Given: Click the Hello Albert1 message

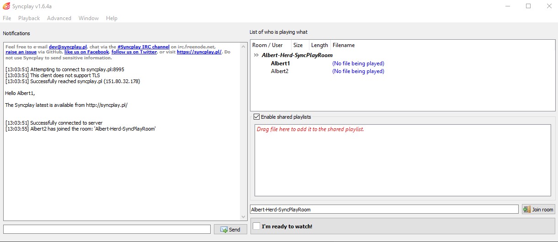Looking at the screenshot, I should 20,93.
